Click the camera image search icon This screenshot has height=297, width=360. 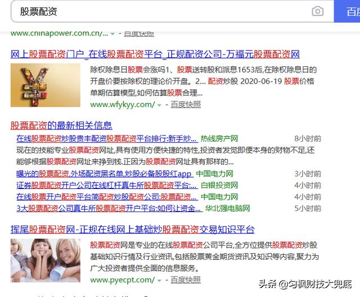pyautogui.click(x=317, y=11)
